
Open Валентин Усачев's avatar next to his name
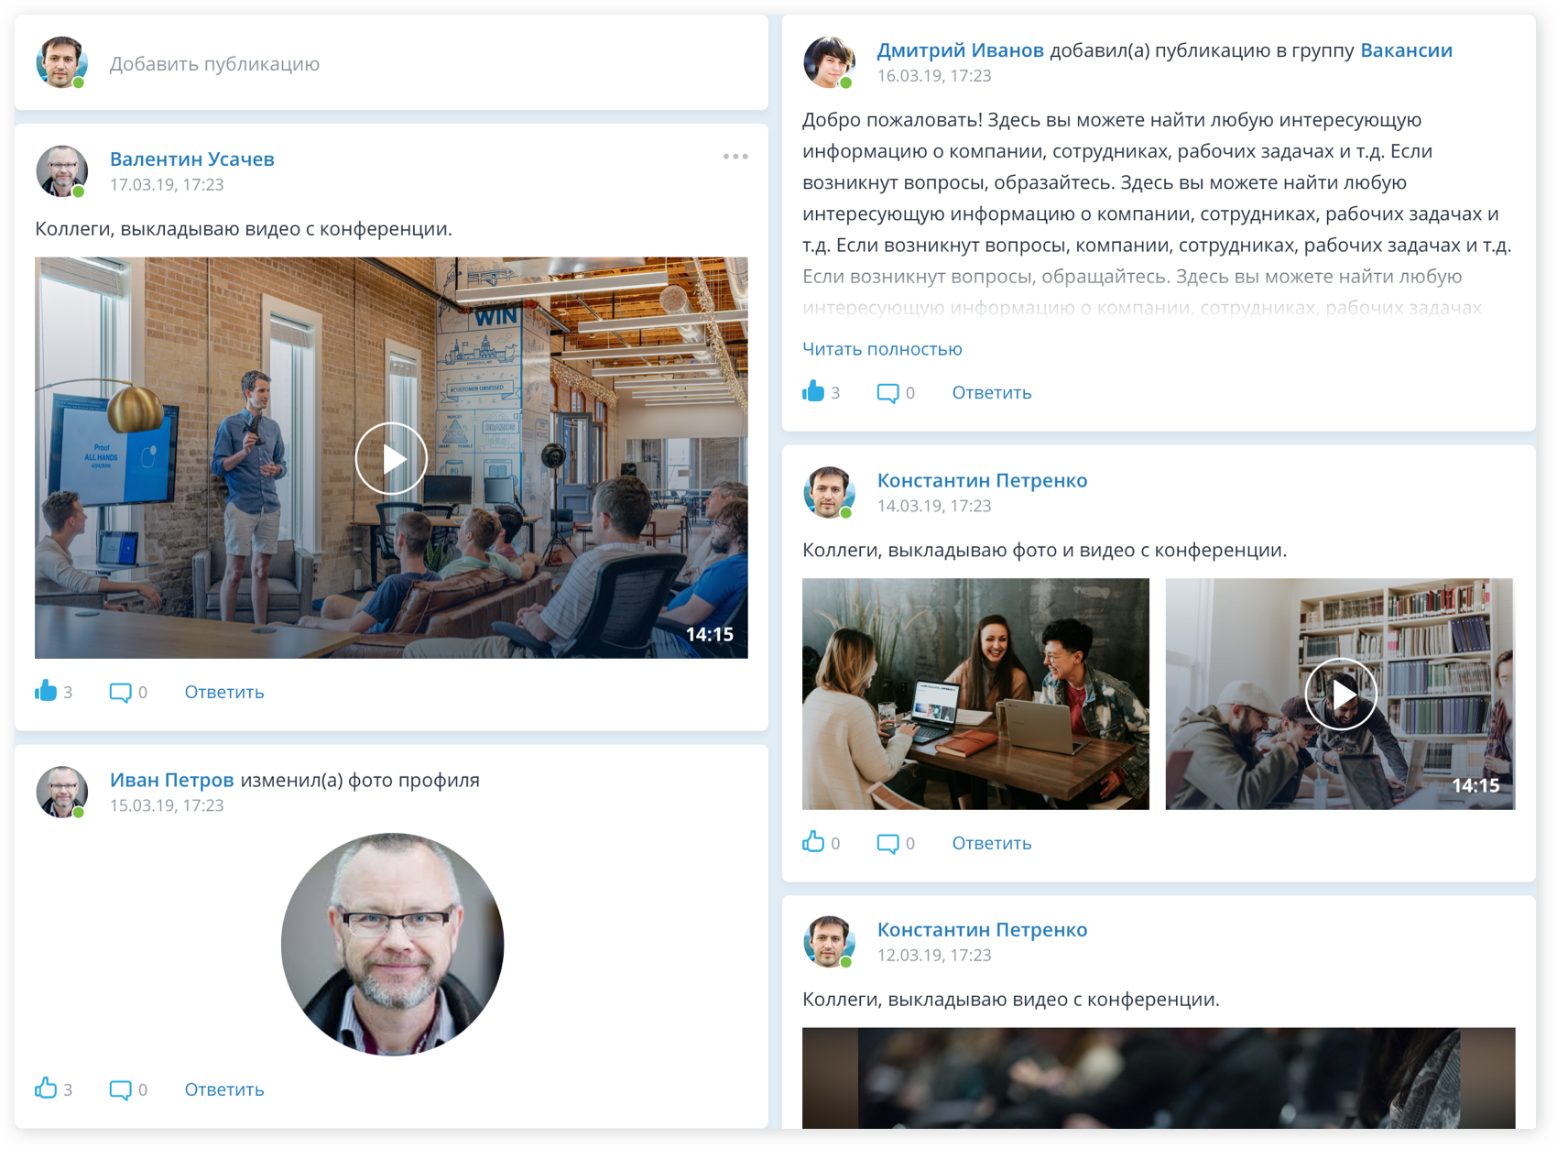pyautogui.click(x=61, y=170)
